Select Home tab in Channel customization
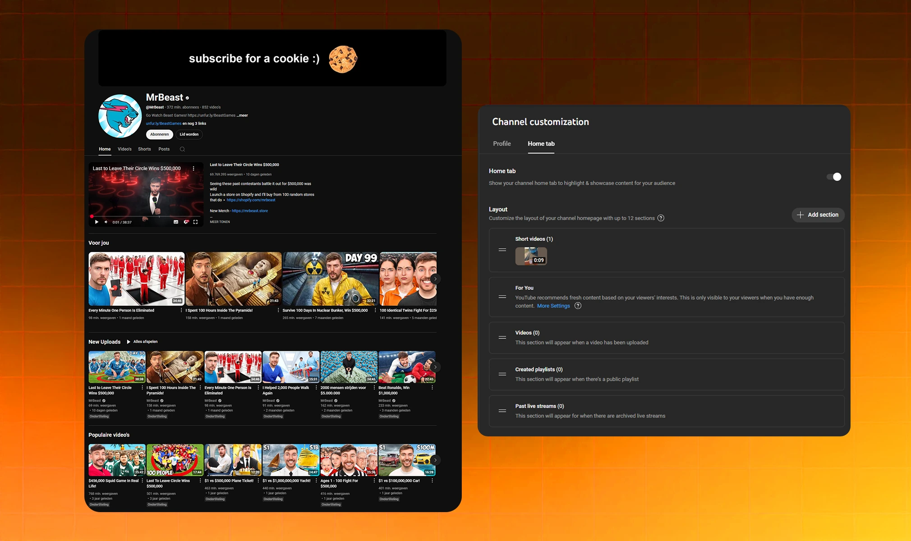Viewport: 911px width, 541px height. pos(541,143)
